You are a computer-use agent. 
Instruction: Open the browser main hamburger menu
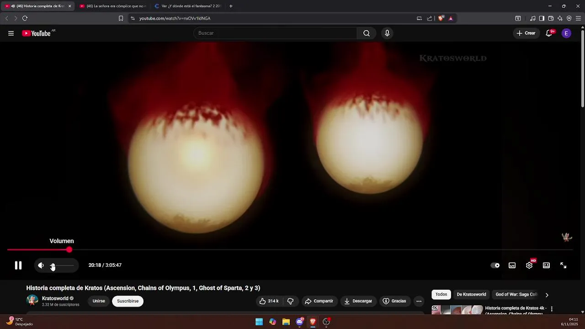[x=578, y=18]
